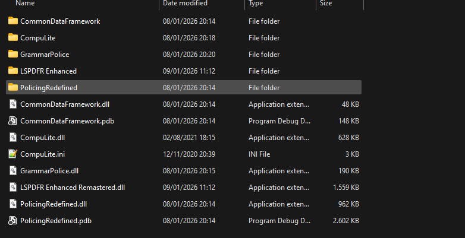Image resolution: width=465 pixels, height=238 pixels.
Task: Select the LSPDFR Enhanced folder name
Action: tap(48, 71)
